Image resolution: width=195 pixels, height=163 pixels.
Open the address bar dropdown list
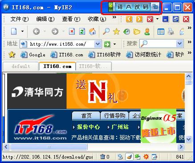[x=97, y=44]
